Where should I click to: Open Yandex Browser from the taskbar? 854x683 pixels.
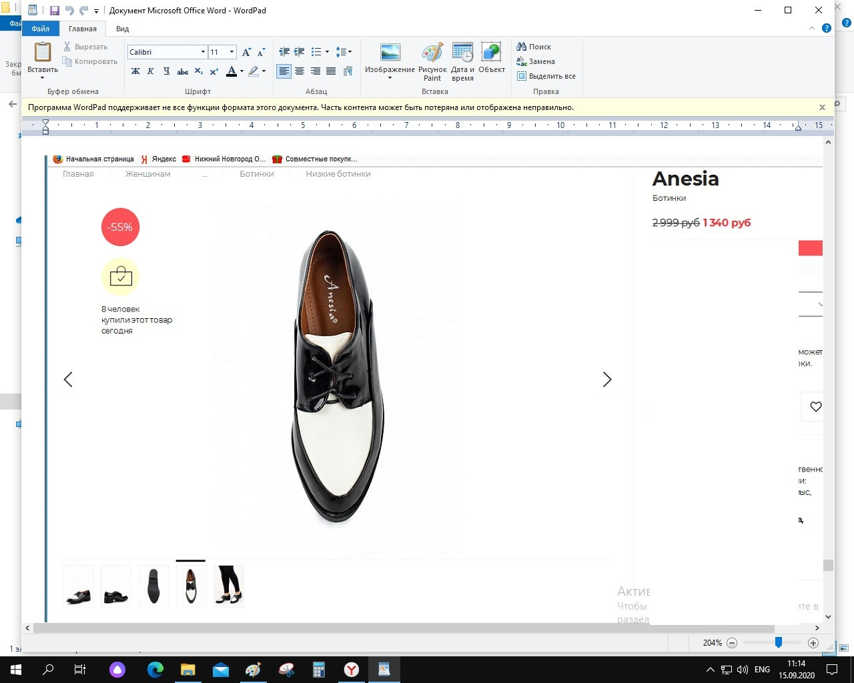(352, 670)
